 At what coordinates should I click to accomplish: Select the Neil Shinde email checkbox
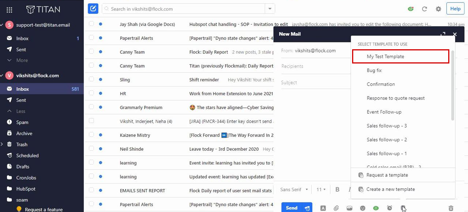click(91, 149)
